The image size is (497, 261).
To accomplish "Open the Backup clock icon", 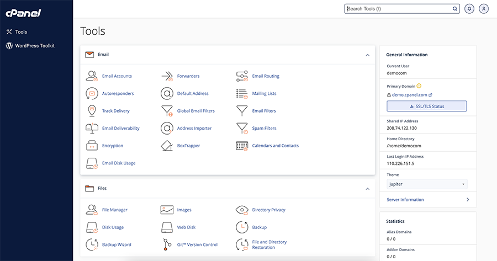I will click(242, 227).
